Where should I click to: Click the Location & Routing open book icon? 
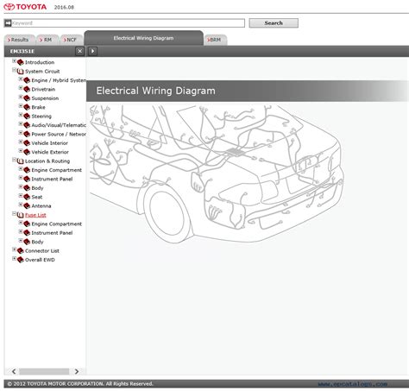tap(20, 161)
